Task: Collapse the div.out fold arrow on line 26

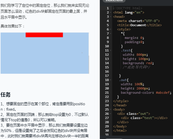Action: tap(111, 114)
